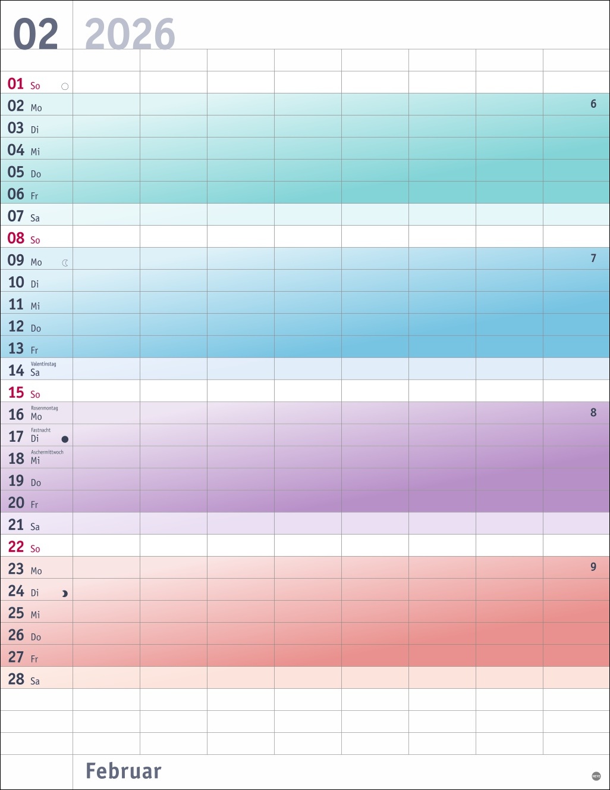
Task: Select Sunday 15 date label
Action: (x=24, y=393)
